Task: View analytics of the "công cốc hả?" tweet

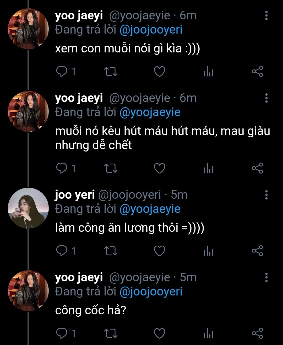Action: point(209,333)
